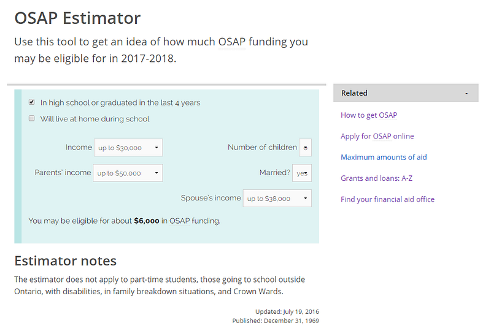Open the Income dropdown
The height and width of the screenshot is (331, 491).
click(128, 147)
